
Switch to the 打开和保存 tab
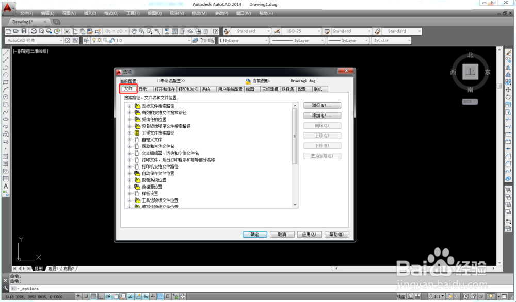(x=165, y=89)
